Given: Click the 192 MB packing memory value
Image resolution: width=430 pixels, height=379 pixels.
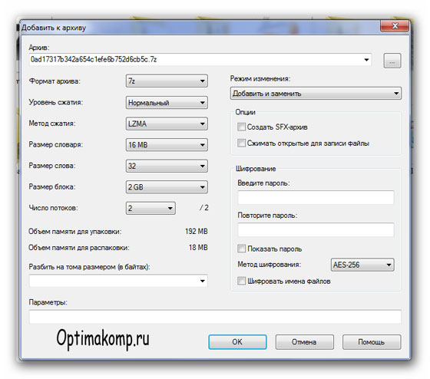Looking at the screenshot, I should pos(197,231).
